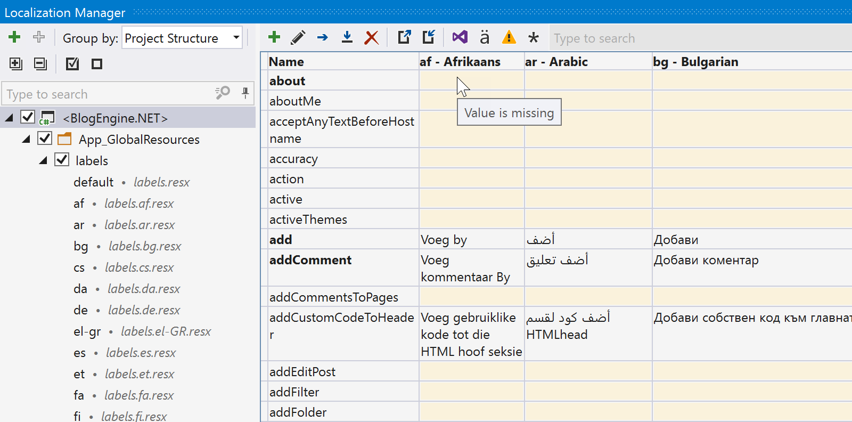Viewport: 852px width, 422px height.
Task: Uncheck the labels node checkbox
Action: pos(62,159)
